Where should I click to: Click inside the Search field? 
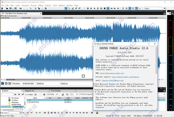[x=153, y=8]
